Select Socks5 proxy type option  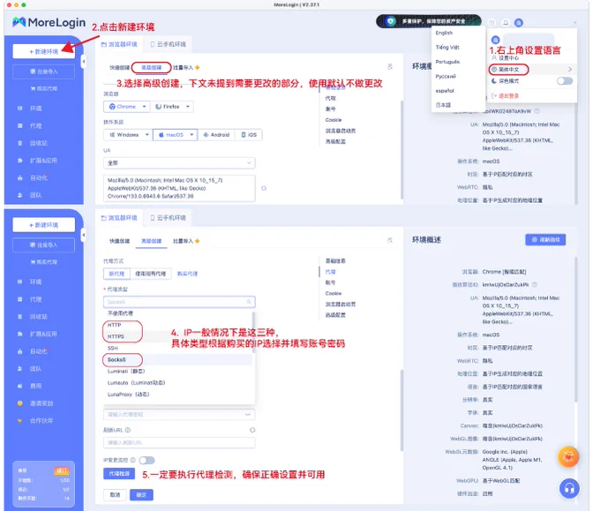tap(116, 360)
